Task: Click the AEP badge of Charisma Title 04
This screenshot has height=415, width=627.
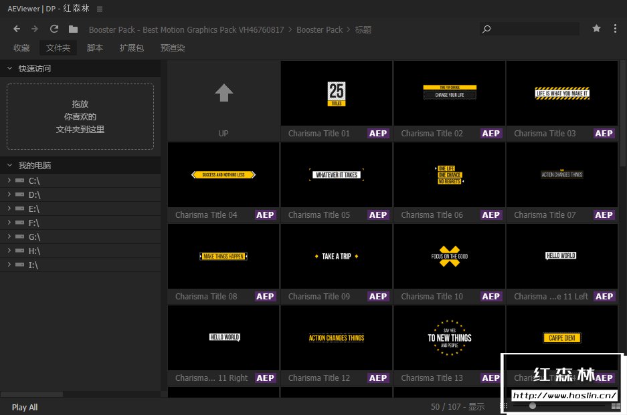Action: click(265, 215)
